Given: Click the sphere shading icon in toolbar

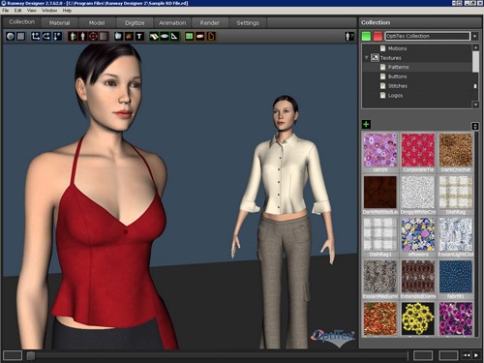Looking at the screenshot, I should (11, 36).
